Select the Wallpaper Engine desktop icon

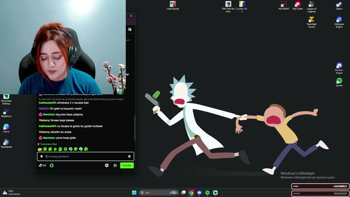[339, 22]
